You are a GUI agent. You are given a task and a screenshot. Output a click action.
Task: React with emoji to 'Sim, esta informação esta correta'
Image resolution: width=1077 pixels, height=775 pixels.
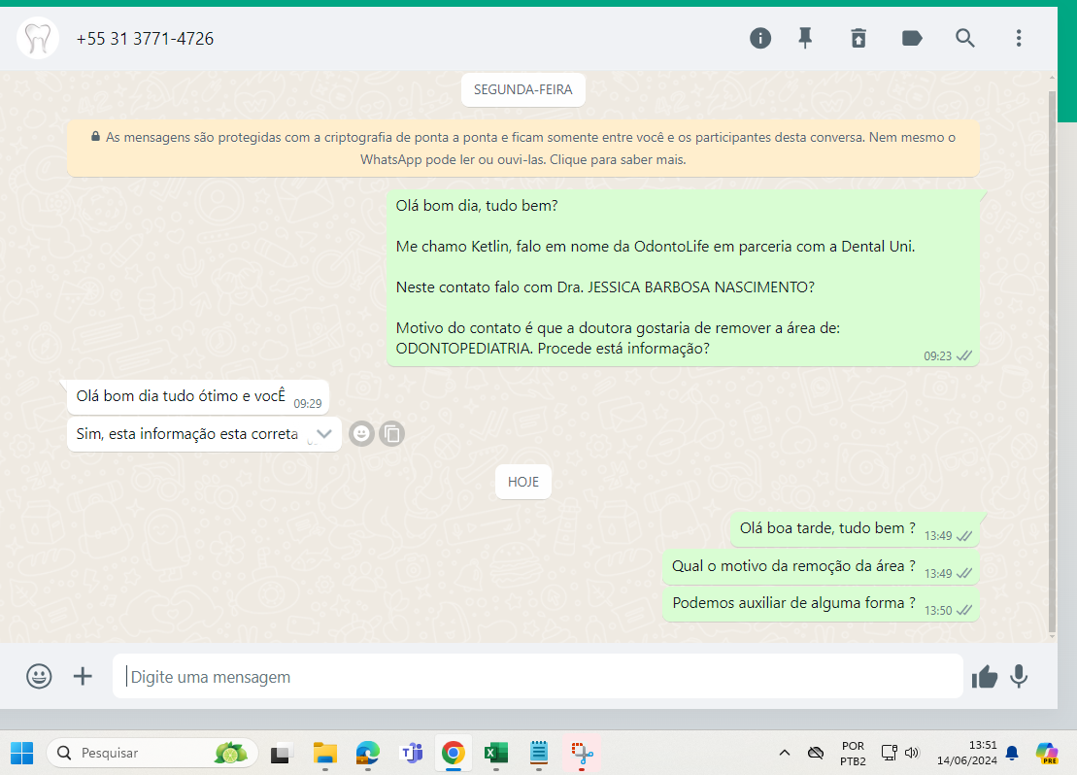click(x=361, y=433)
